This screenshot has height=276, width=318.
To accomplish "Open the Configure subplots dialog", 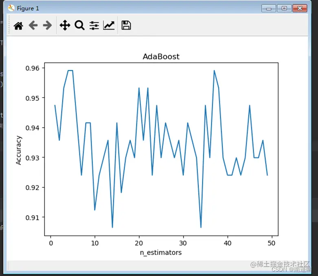I will (94, 26).
